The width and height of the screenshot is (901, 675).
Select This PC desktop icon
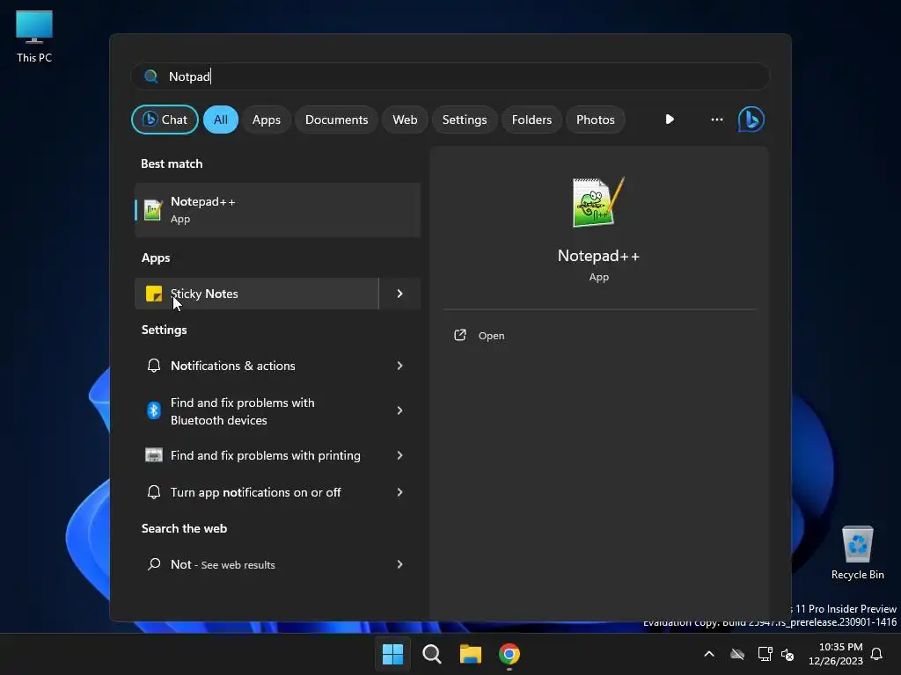click(x=34, y=37)
